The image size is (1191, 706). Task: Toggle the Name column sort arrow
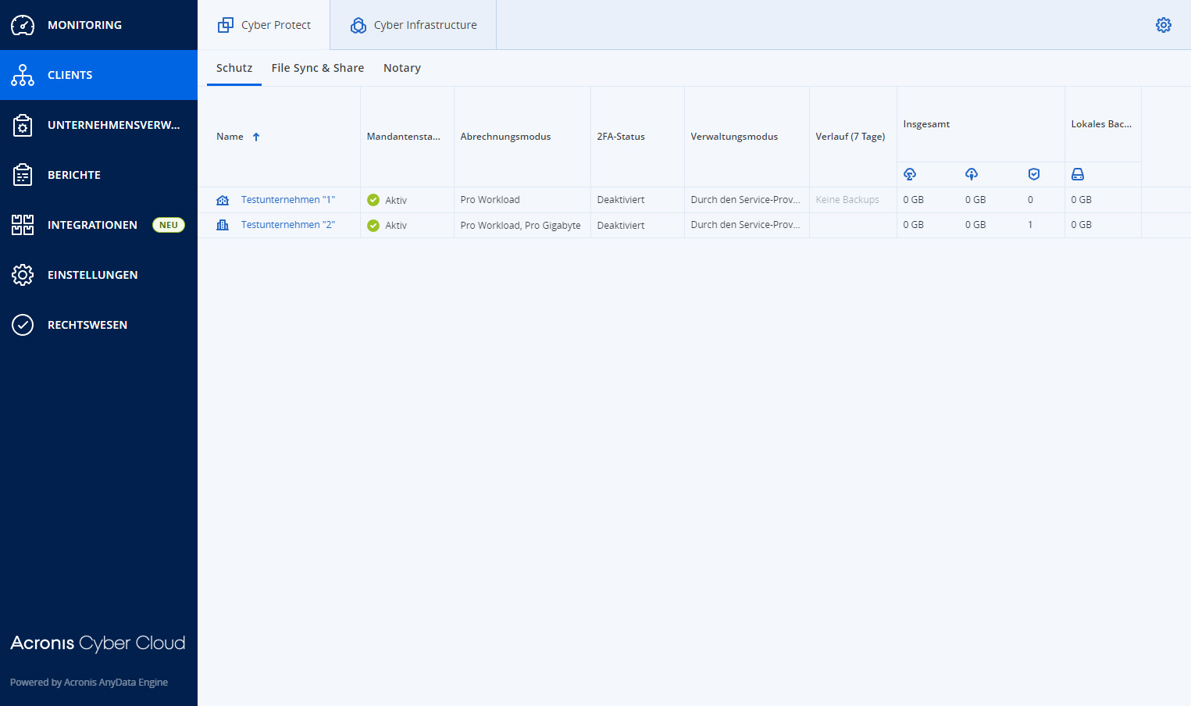click(256, 137)
